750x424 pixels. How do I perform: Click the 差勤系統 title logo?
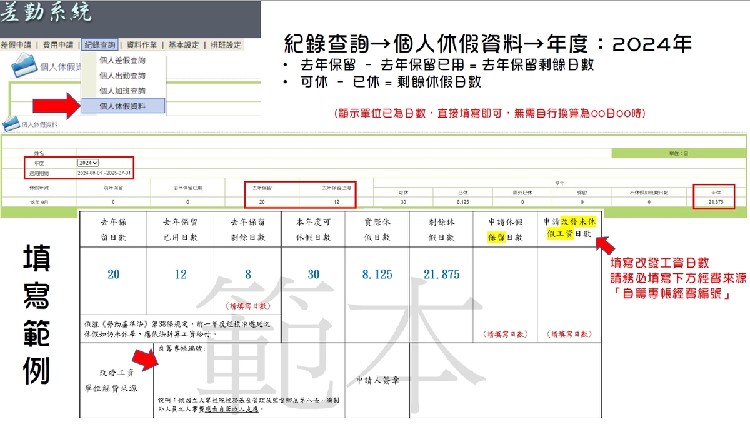[x=46, y=13]
